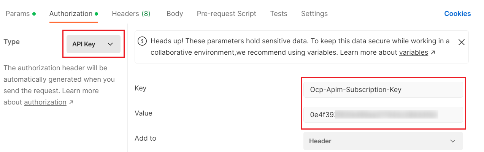The width and height of the screenshot is (484, 152).
Task: Click the Value input field
Action: pos(383,115)
